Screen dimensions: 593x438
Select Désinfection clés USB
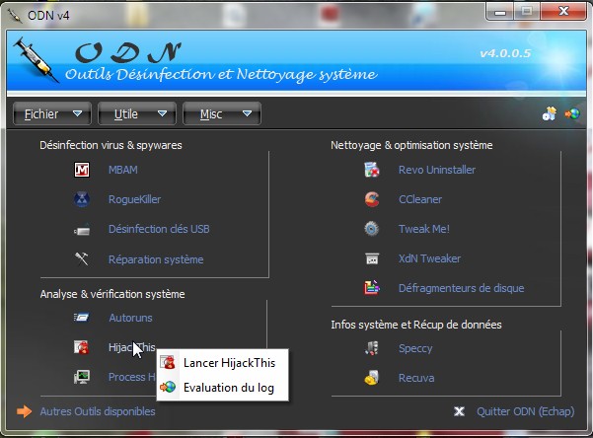pos(159,229)
